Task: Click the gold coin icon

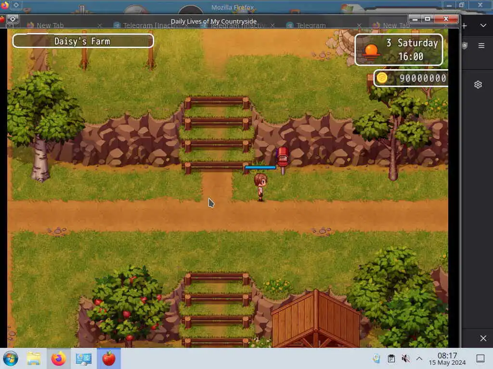Action: point(382,78)
